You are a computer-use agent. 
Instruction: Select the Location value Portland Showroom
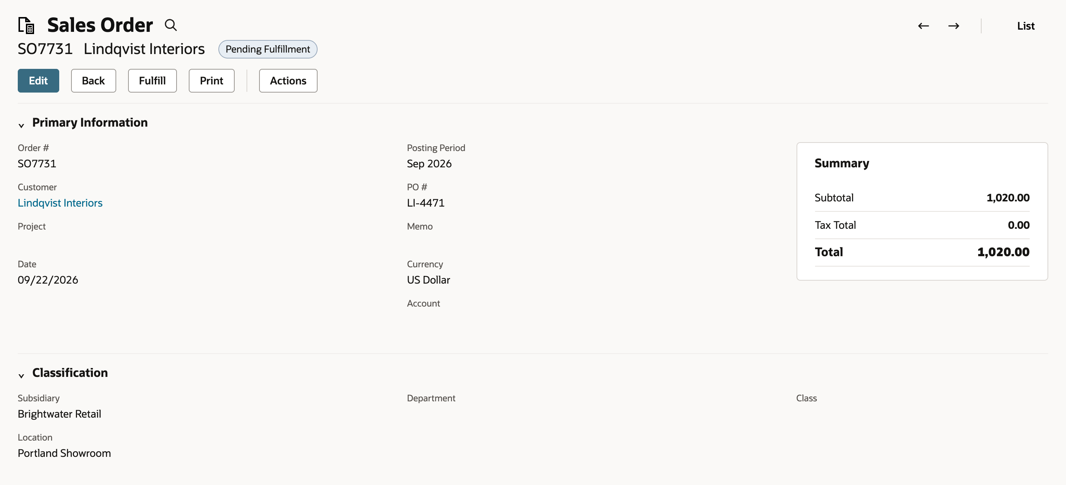64,453
